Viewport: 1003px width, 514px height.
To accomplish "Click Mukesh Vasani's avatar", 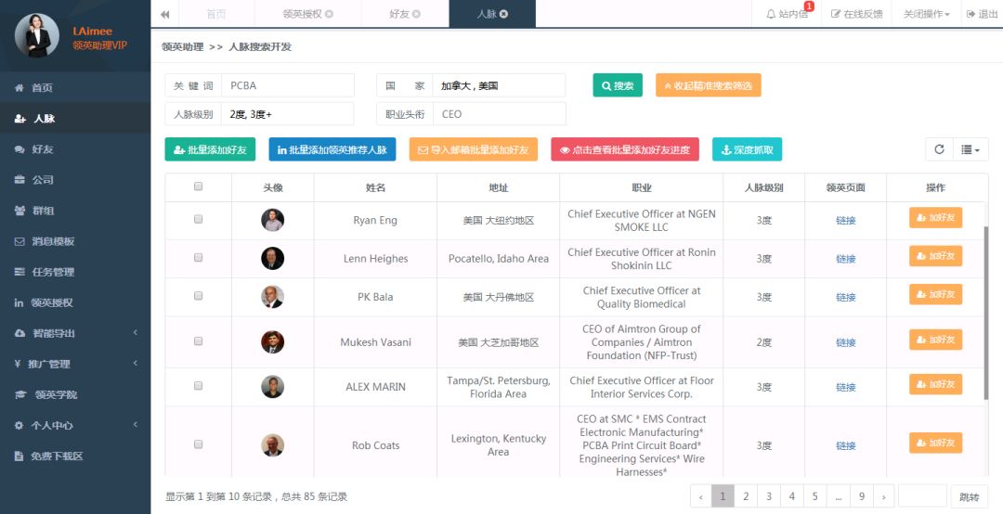I will click(272, 342).
